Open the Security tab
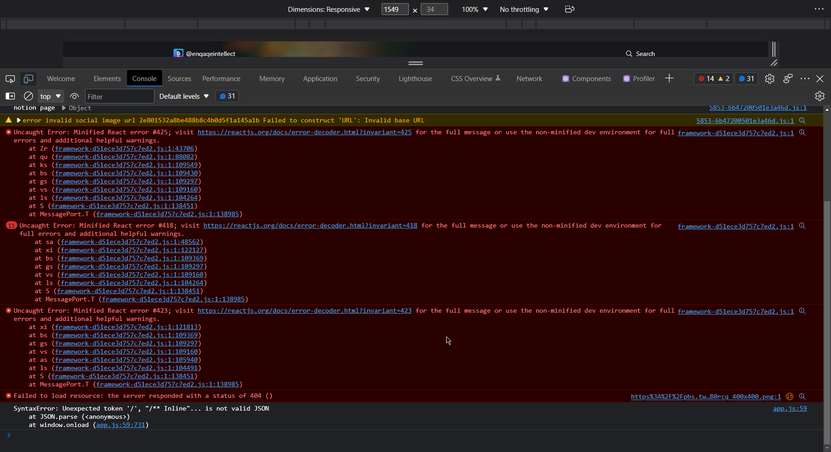The height and width of the screenshot is (452, 831). point(368,79)
